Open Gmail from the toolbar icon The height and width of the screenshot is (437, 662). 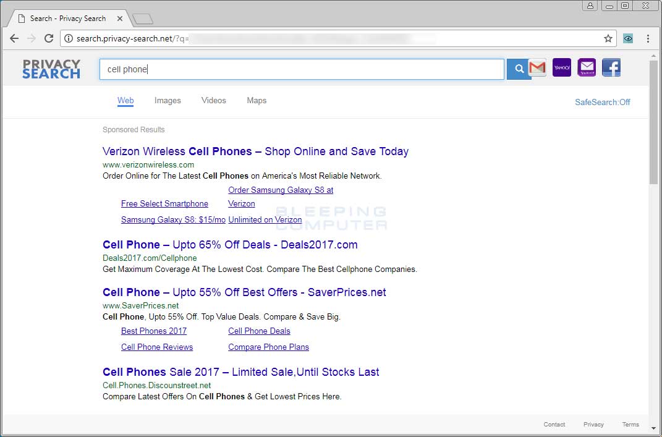[537, 68]
